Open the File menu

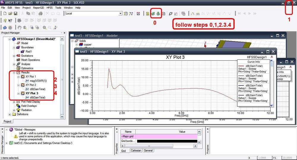(3, 7)
